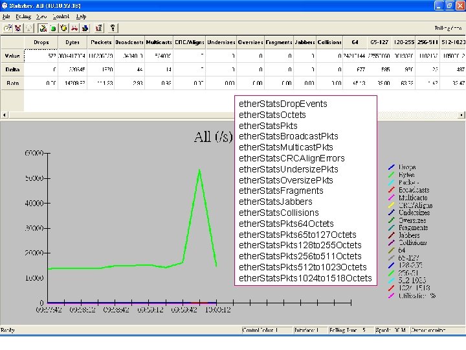Click the Packets cell in the Rate row

[x=101, y=83]
